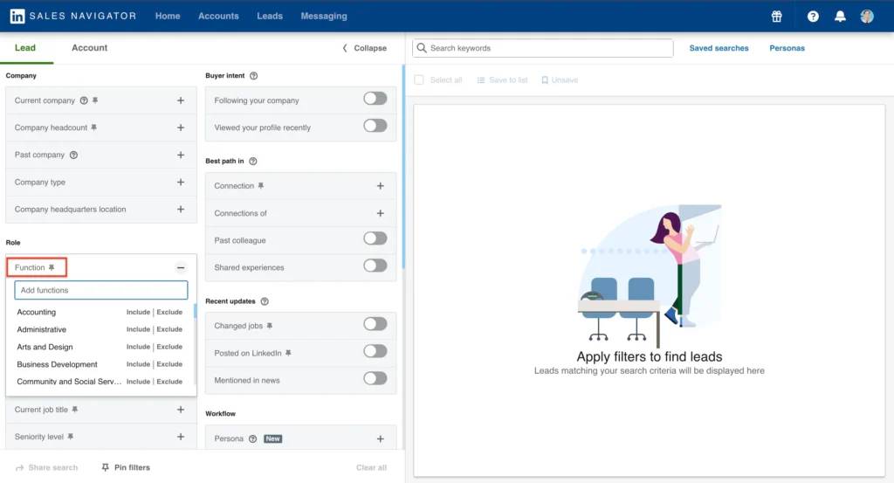Click the help icon beside Current company
Screen dimensions: 894x483
pyautogui.click(x=85, y=100)
